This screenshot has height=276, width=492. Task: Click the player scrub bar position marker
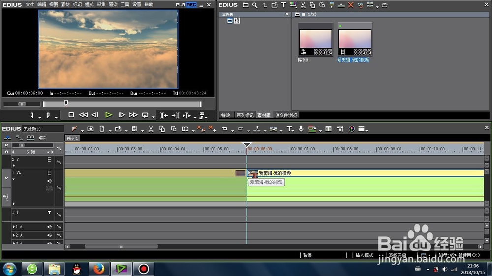pos(66,103)
